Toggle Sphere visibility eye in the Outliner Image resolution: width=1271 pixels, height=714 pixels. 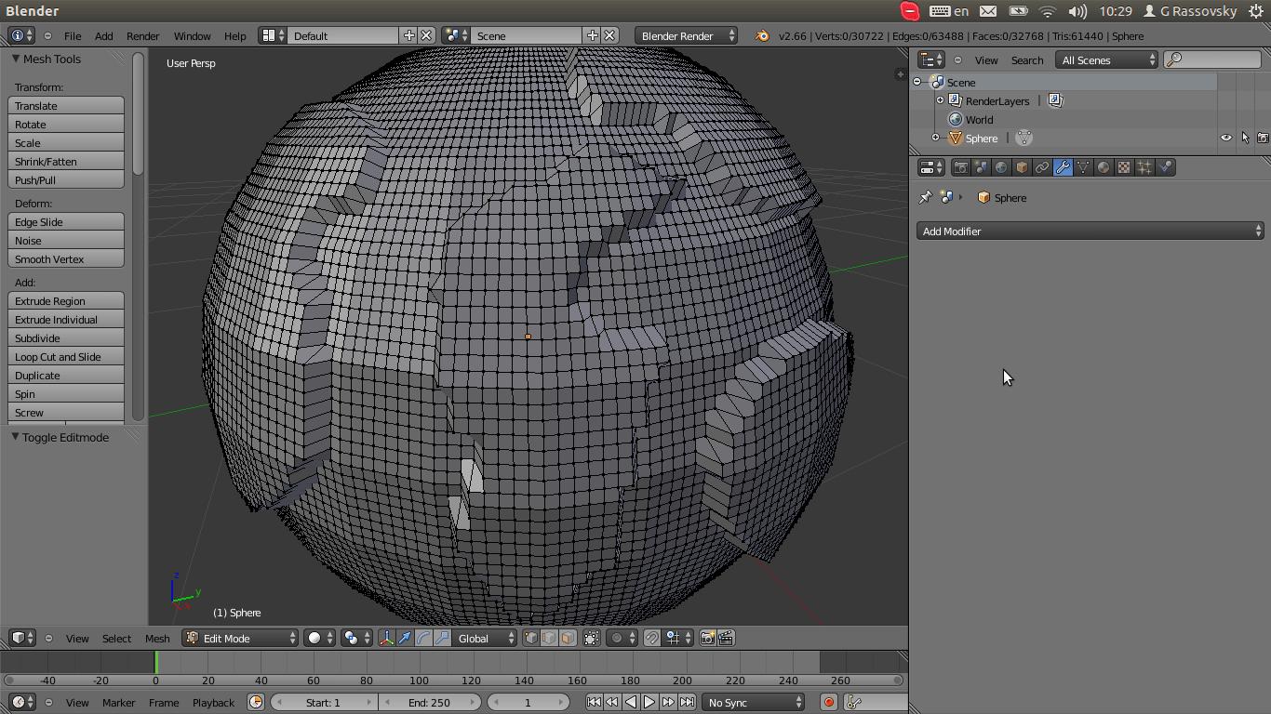click(1226, 138)
